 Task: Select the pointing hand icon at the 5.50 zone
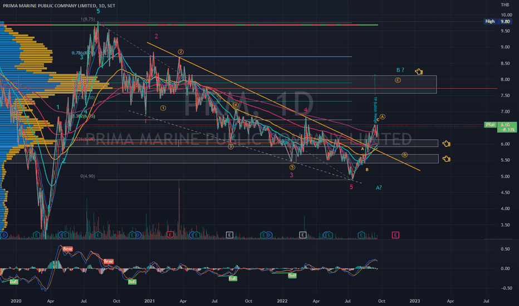click(x=446, y=159)
